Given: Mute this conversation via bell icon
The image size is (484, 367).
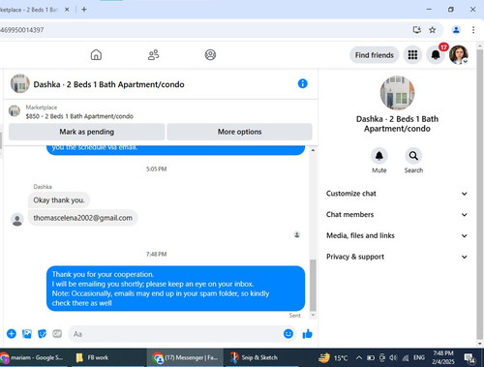Looking at the screenshot, I should pyautogui.click(x=379, y=156).
